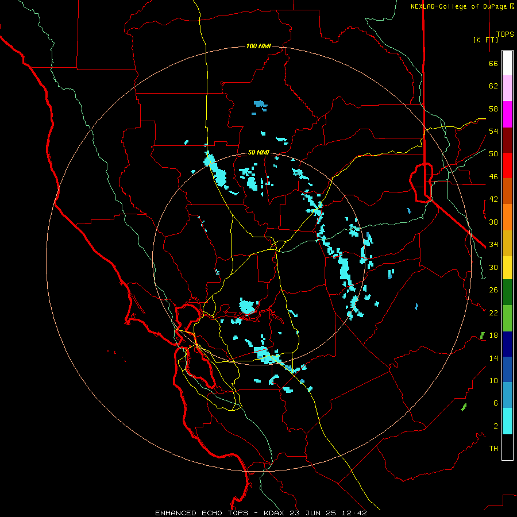Click the legend value 22

(x=493, y=313)
